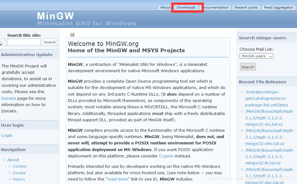The width and height of the screenshot is (297, 184).
Task: Open the Downloads tab
Action: (186, 7)
